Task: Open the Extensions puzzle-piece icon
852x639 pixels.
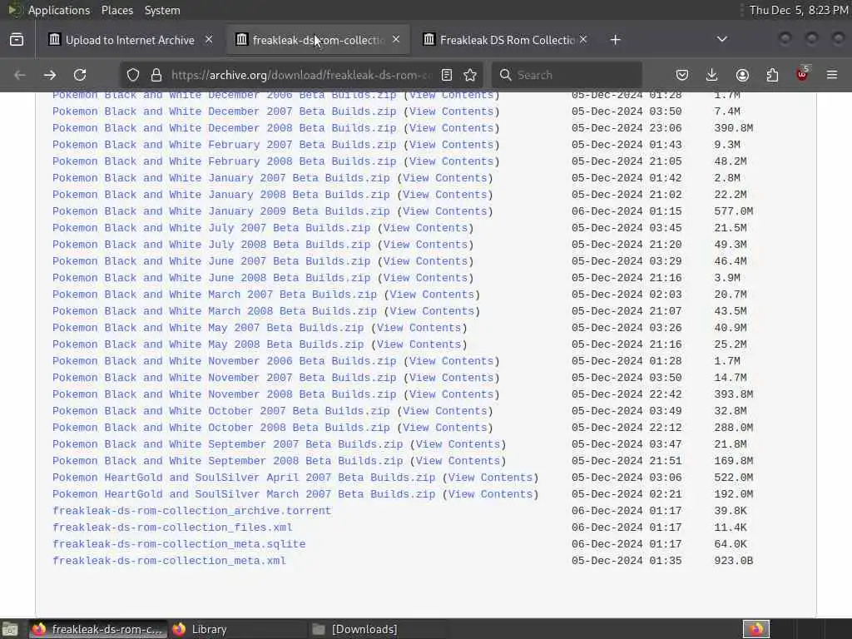Action: click(772, 75)
